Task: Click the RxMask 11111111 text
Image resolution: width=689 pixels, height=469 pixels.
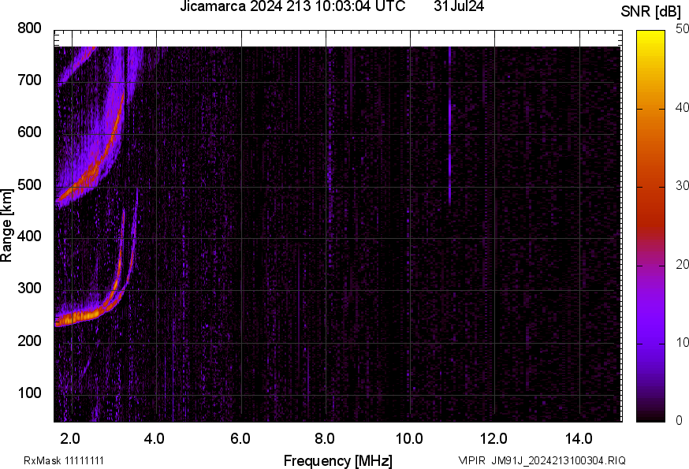Action: pos(64,460)
